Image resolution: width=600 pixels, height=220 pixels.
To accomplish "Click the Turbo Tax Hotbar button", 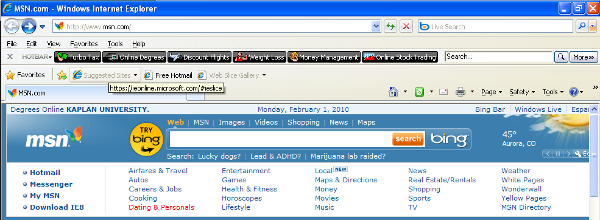I will 78,57.
